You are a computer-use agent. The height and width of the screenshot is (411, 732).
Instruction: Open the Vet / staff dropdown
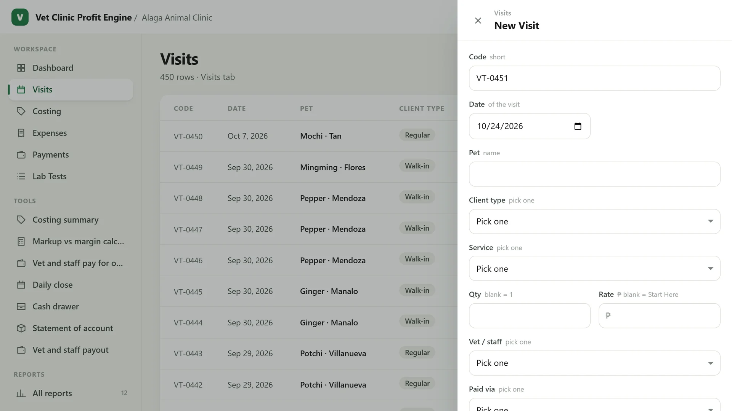pyautogui.click(x=594, y=363)
